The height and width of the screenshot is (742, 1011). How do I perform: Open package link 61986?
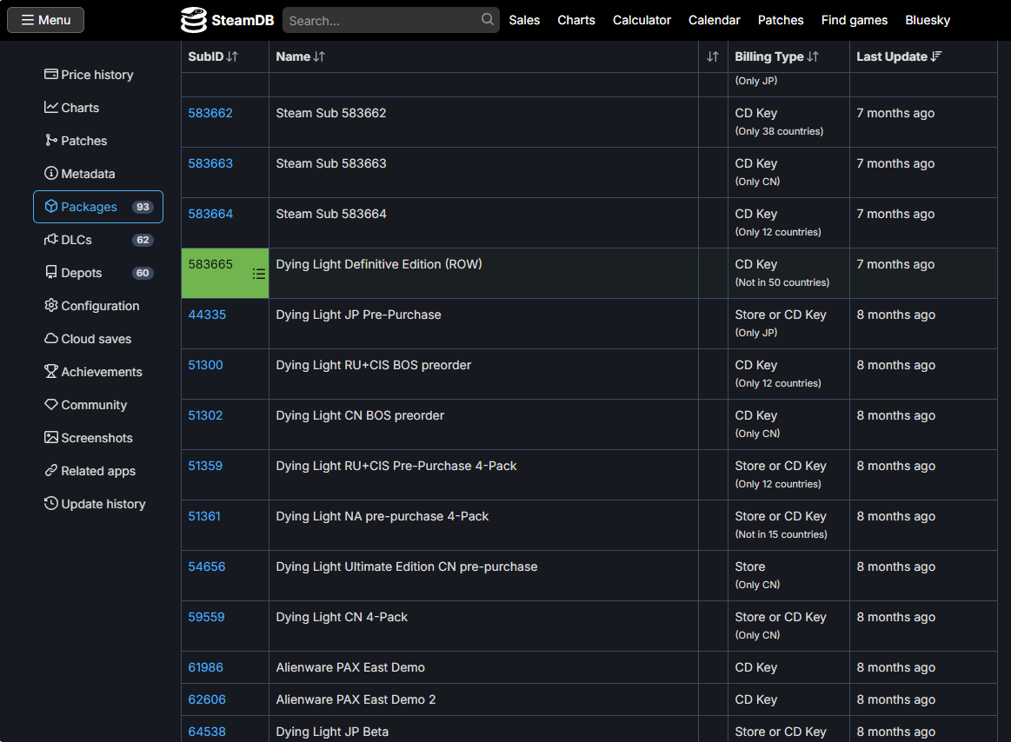206,667
